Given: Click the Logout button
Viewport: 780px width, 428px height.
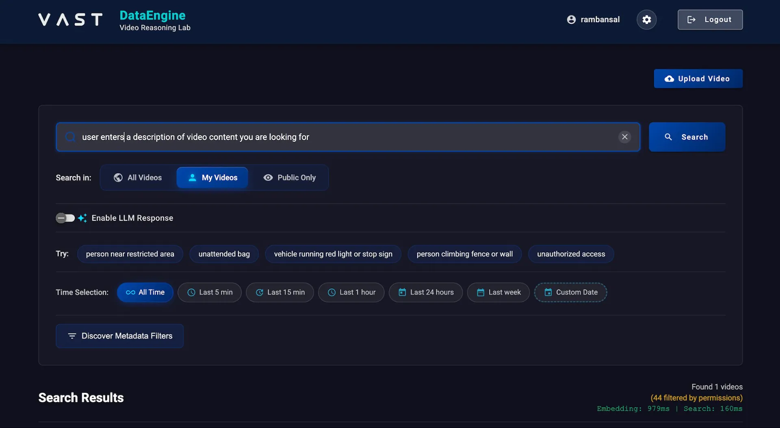Looking at the screenshot, I should point(710,19).
